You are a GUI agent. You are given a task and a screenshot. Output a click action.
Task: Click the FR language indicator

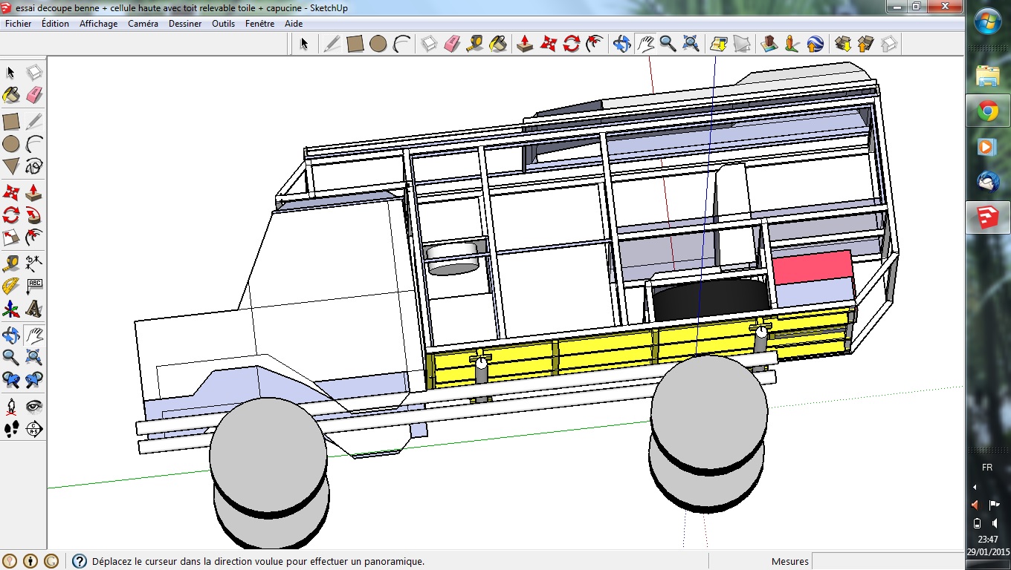(987, 468)
